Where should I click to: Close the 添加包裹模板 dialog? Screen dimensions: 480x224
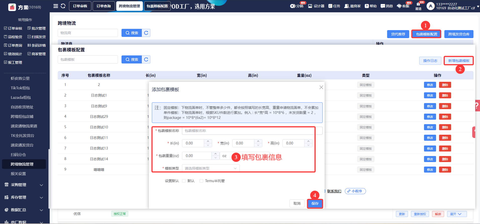pos(321,87)
